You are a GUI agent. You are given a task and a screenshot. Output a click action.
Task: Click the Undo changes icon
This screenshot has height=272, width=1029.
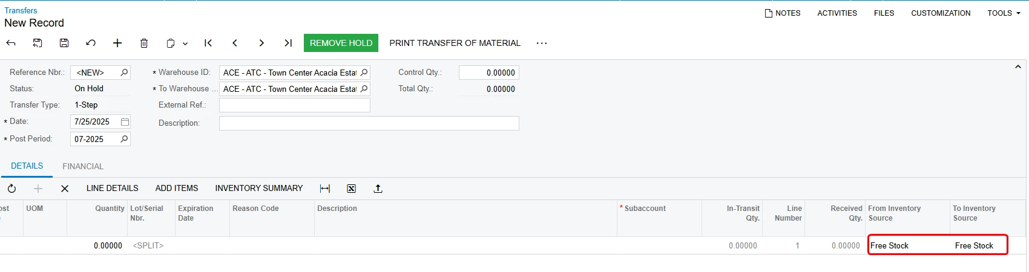91,43
